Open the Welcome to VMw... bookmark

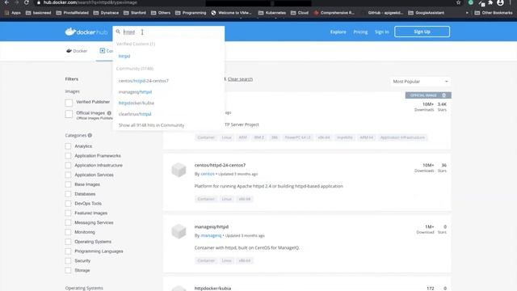(x=231, y=13)
